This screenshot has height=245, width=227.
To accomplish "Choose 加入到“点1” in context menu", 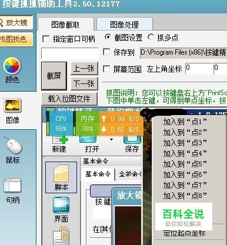I will coord(185,122).
